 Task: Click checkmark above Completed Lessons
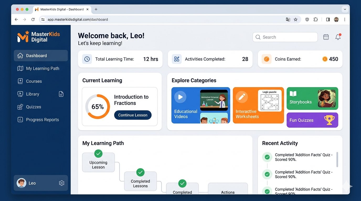[x=140, y=172]
